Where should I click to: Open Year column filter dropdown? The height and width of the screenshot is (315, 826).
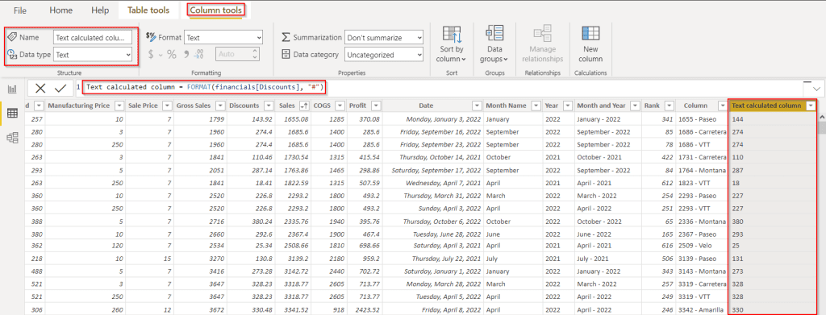[567, 106]
